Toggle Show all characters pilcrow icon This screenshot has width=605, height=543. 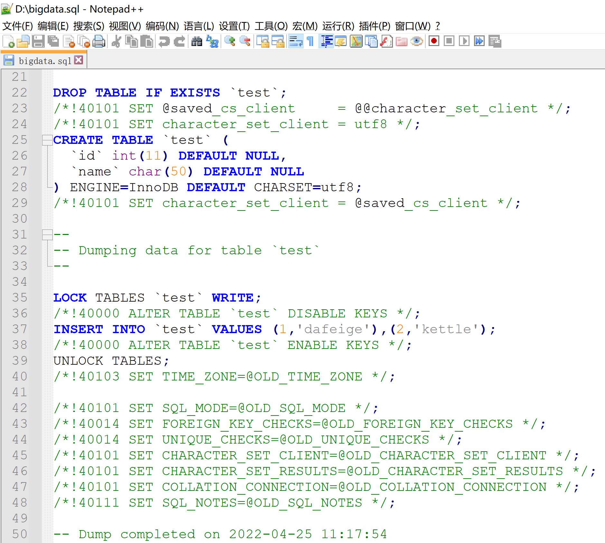point(310,42)
